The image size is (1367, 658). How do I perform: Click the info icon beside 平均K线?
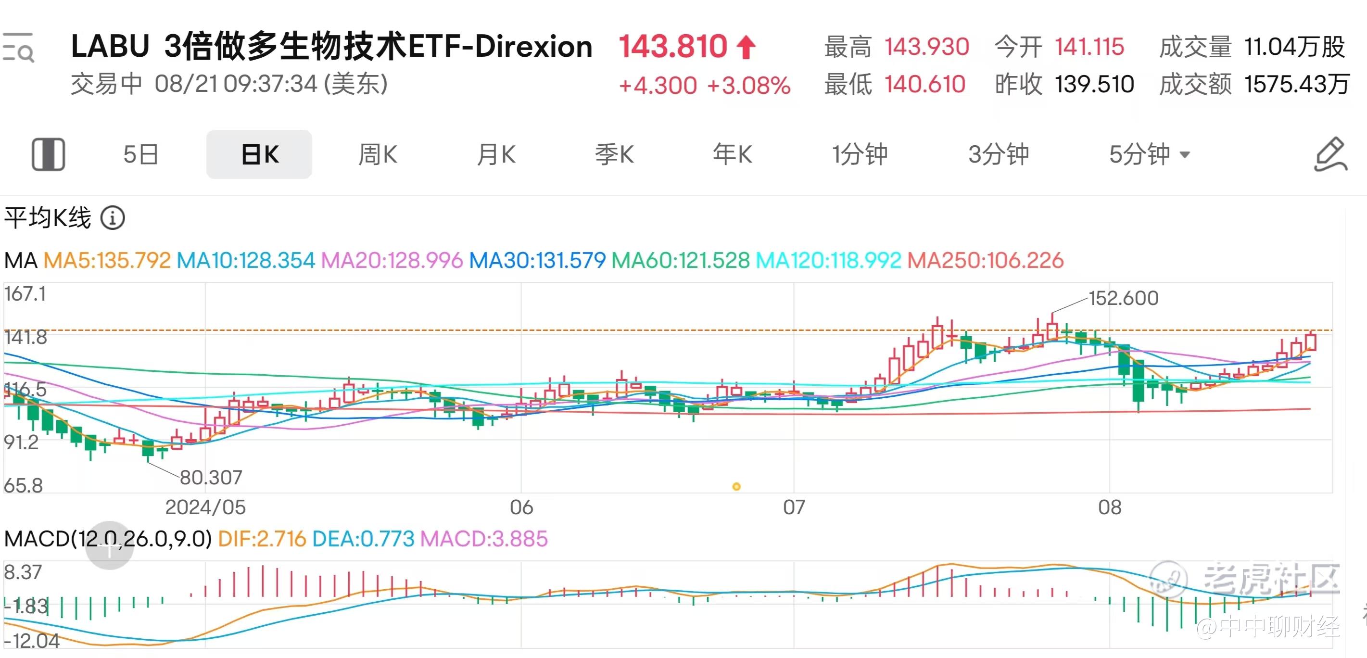click(x=113, y=218)
